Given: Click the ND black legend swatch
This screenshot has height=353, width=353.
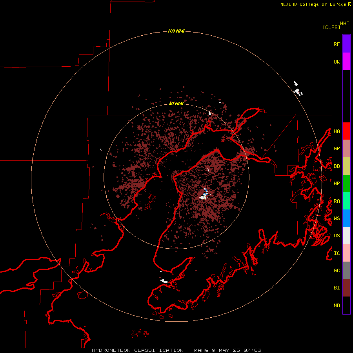Looking at the screenshot, I should click(346, 305).
